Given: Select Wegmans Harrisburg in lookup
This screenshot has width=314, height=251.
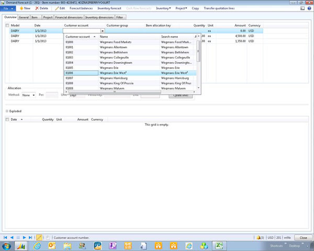Looking at the screenshot, I should click(130, 78).
